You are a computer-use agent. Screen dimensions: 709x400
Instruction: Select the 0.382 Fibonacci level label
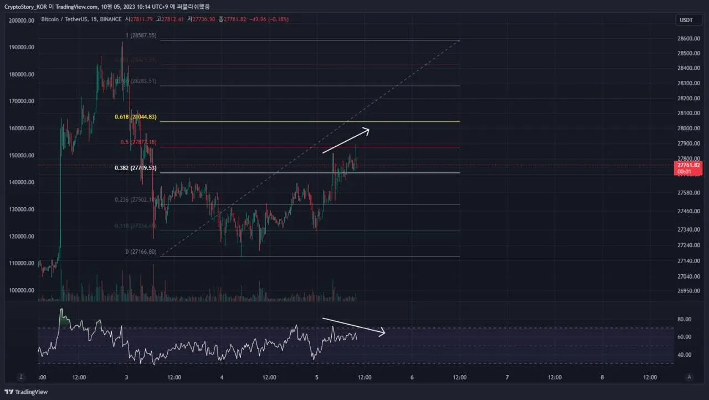pyautogui.click(x=136, y=168)
